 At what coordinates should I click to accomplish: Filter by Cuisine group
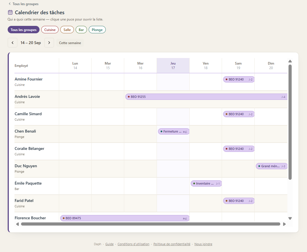pyautogui.click(x=50, y=30)
